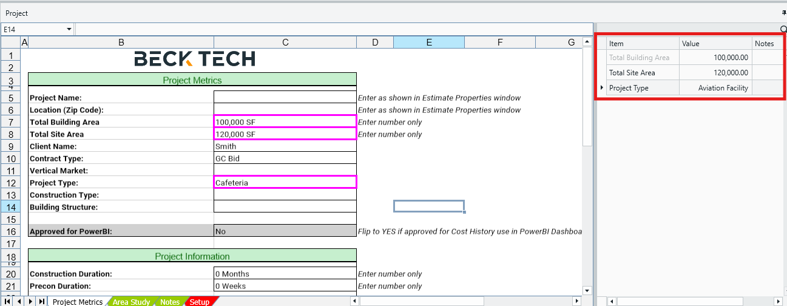Click the Item column header in panel
The image size is (787, 306).
643,43
